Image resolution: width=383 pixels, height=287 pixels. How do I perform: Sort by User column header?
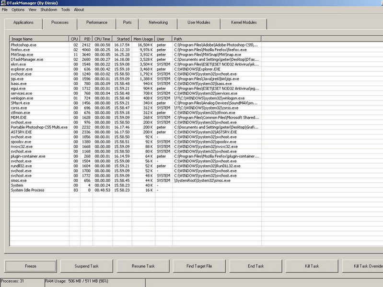click(x=163, y=39)
